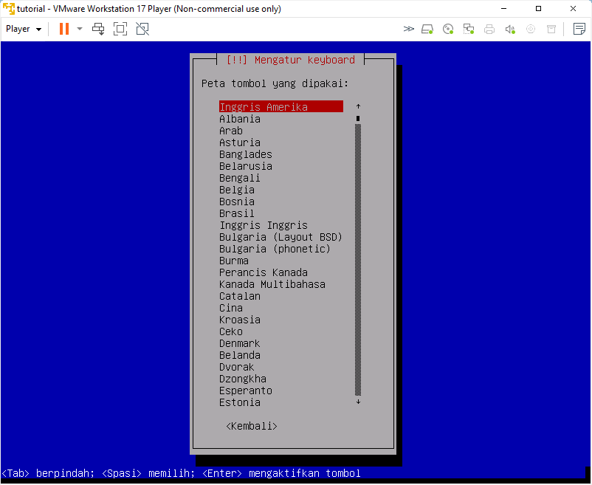Select Belgia keyboard layout
The width and height of the screenshot is (592, 485).
coord(237,190)
